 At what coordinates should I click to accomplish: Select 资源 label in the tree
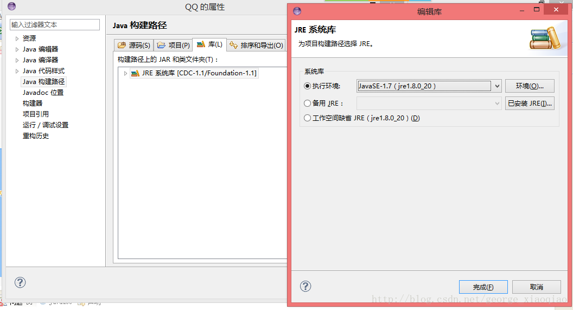(29, 38)
